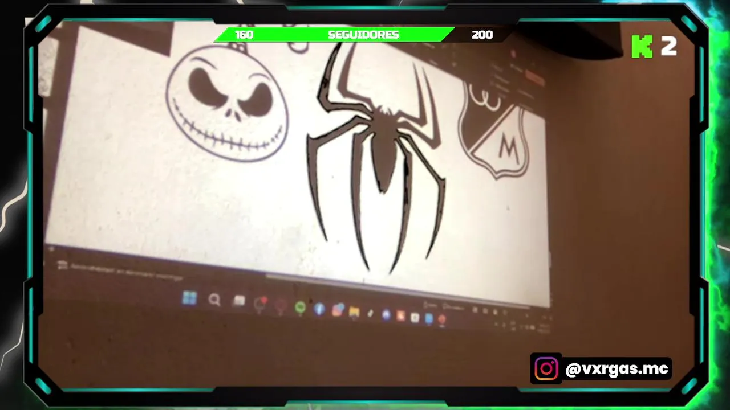Click the 160 followers count
The image size is (730, 410).
point(244,35)
